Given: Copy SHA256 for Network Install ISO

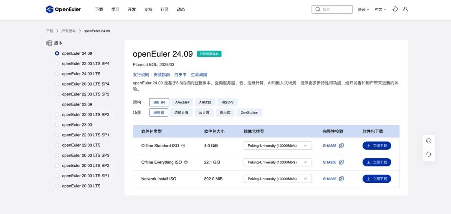Looking at the screenshot, I should coord(341,179).
